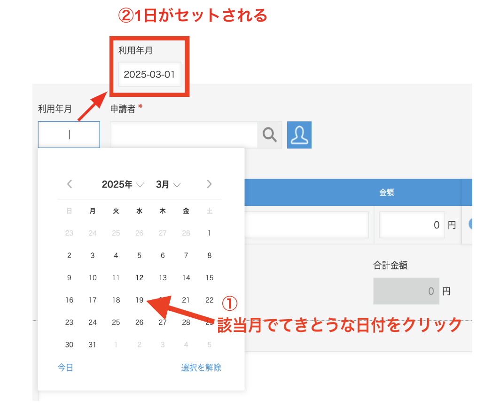Select March 19 in the calendar
Viewport: 484px width, 409px height.
pyautogui.click(x=139, y=300)
